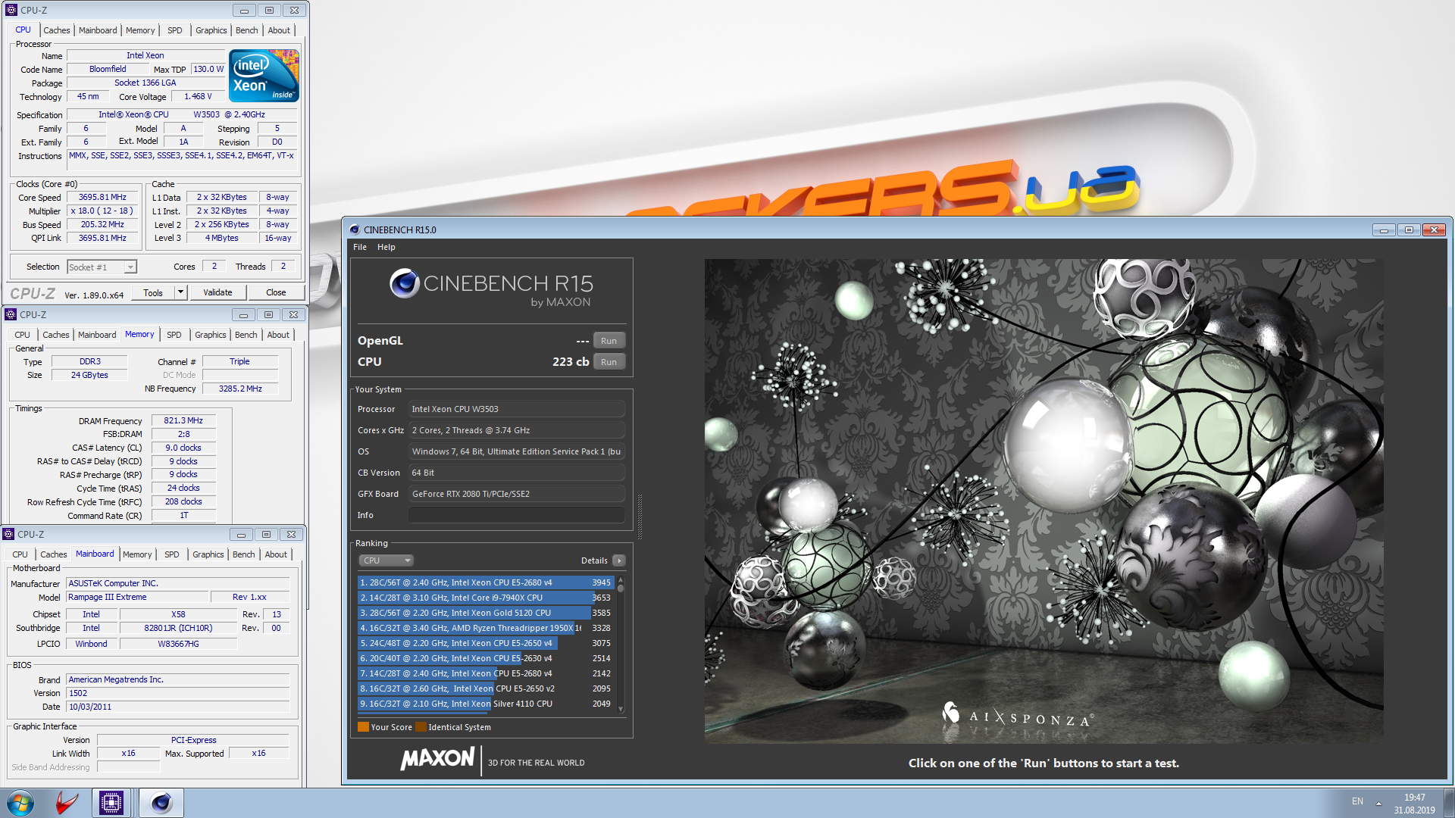This screenshot has width=1455, height=818.
Task: Click the AIXSPONZA logo in the render
Action: (1017, 715)
